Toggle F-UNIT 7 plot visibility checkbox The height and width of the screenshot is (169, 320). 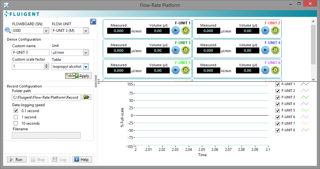point(277,124)
